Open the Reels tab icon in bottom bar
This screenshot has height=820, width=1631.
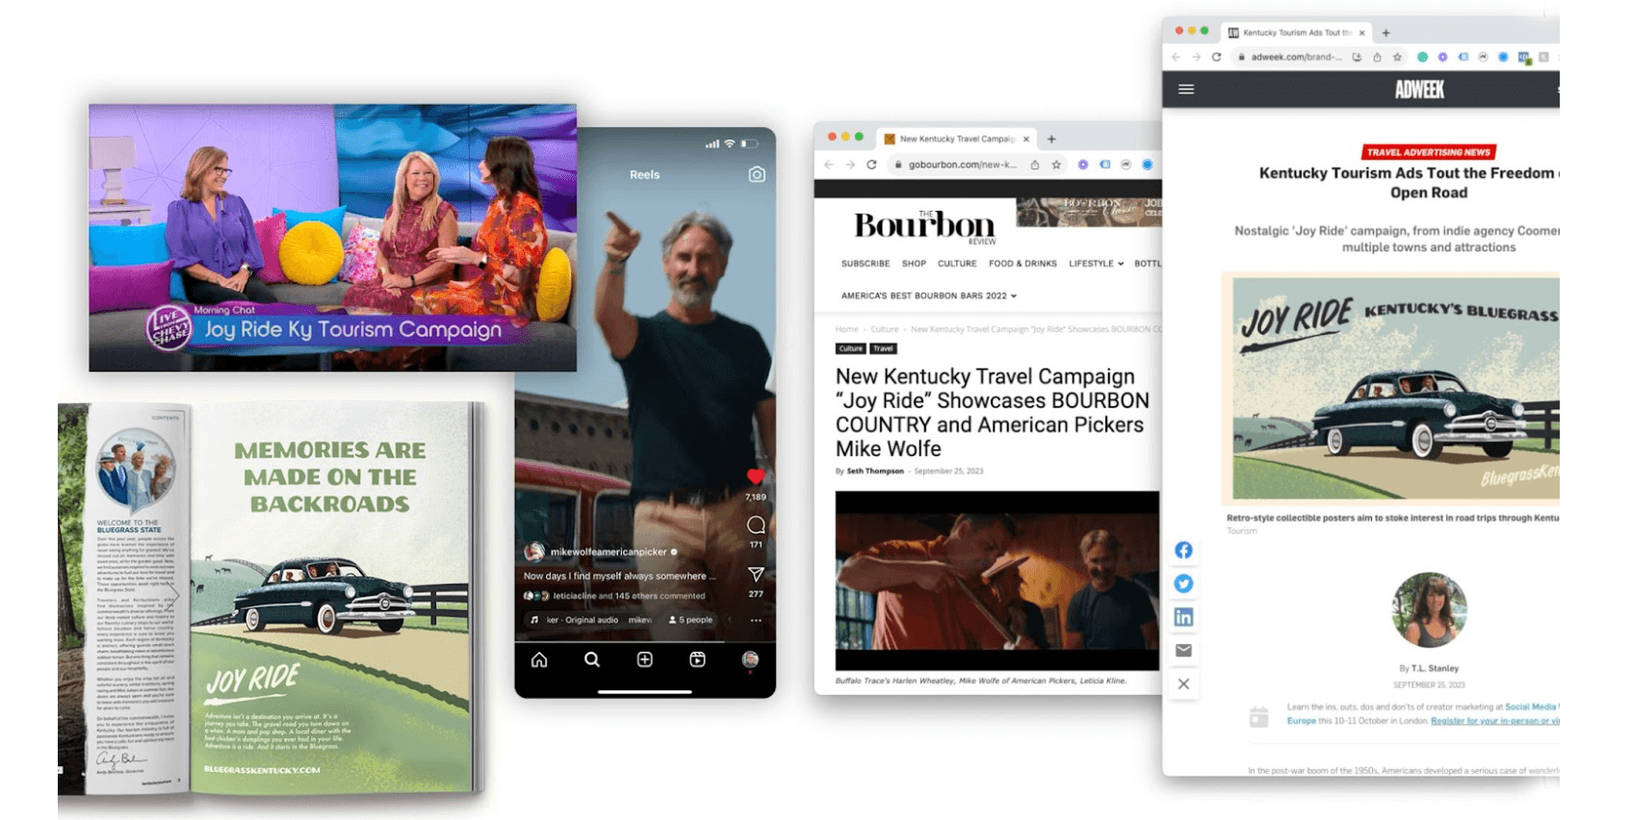pyautogui.click(x=697, y=659)
